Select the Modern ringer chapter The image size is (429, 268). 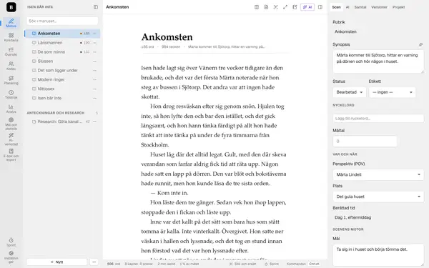62,79
